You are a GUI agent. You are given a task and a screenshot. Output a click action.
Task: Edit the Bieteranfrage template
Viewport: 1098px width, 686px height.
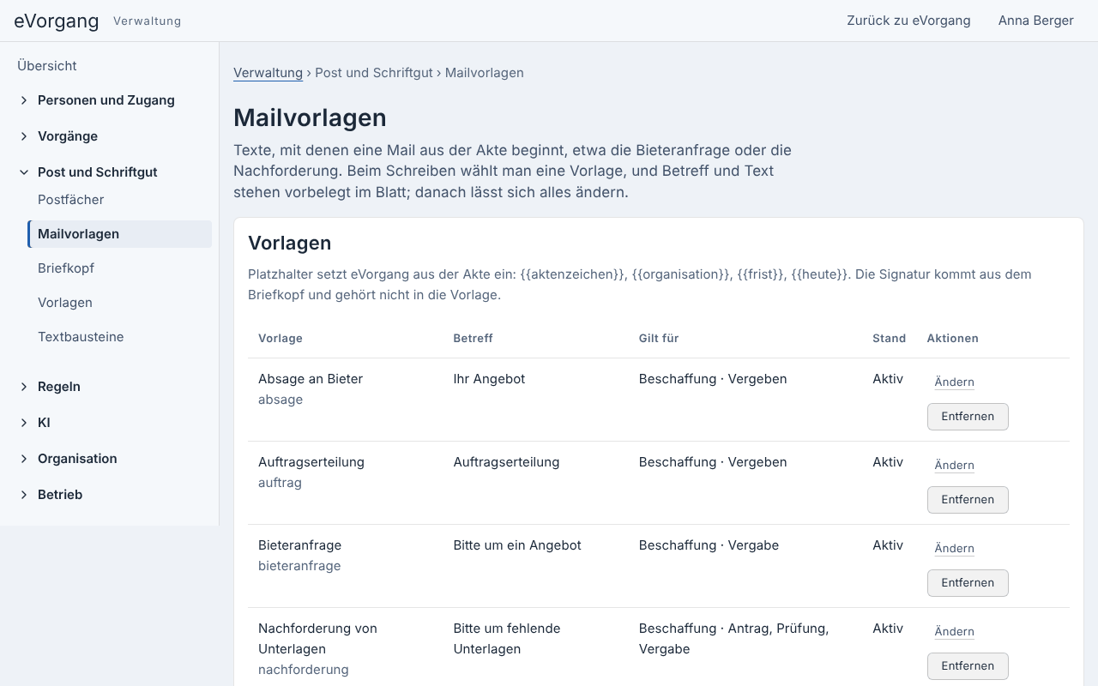(954, 549)
